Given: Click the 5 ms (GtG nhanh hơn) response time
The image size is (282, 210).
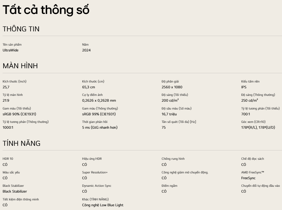Looking at the screenshot, I should coord(100,128).
